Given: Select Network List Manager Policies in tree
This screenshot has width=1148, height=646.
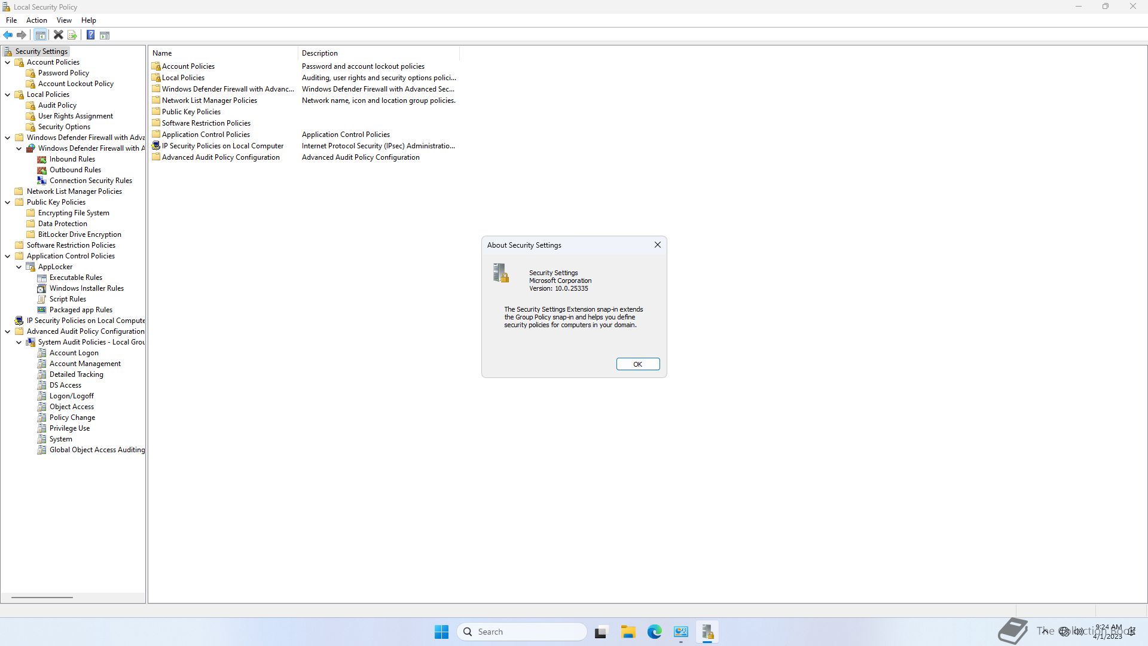Looking at the screenshot, I should tap(74, 191).
